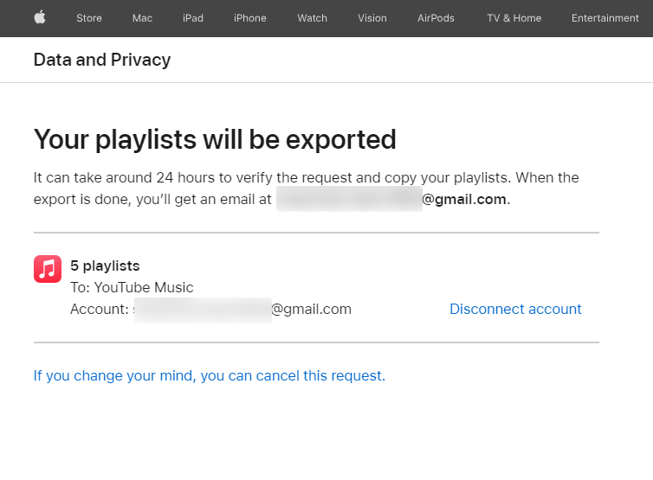
Task: Click the Disconnect account link
Action: (x=515, y=309)
